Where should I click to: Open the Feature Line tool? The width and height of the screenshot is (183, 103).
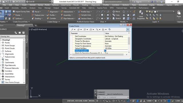coord(39,15)
